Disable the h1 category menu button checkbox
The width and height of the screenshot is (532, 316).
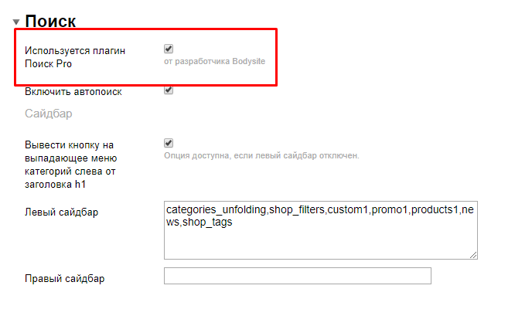pos(169,143)
